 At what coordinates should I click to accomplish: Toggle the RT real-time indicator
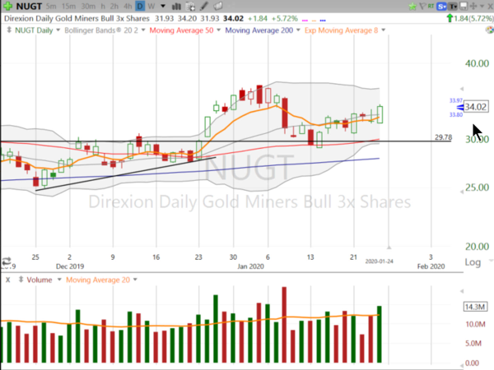pos(431,6)
